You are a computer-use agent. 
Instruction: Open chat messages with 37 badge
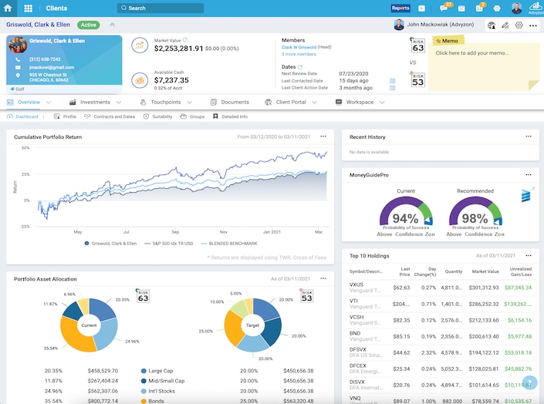pos(444,8)
